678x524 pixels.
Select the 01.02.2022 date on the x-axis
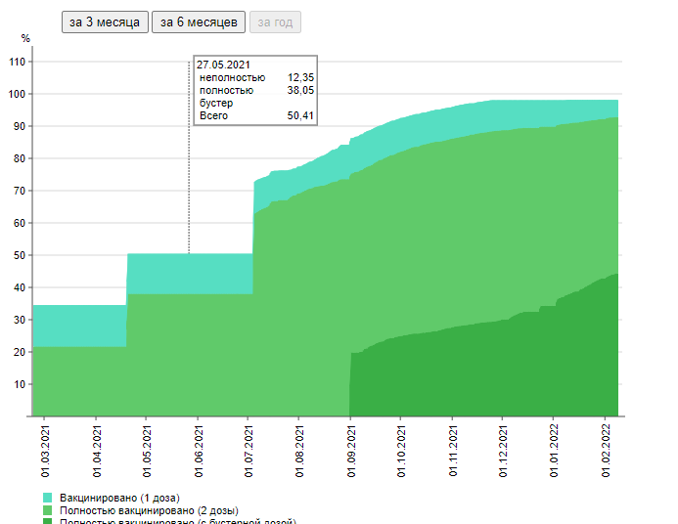point(605,450)
